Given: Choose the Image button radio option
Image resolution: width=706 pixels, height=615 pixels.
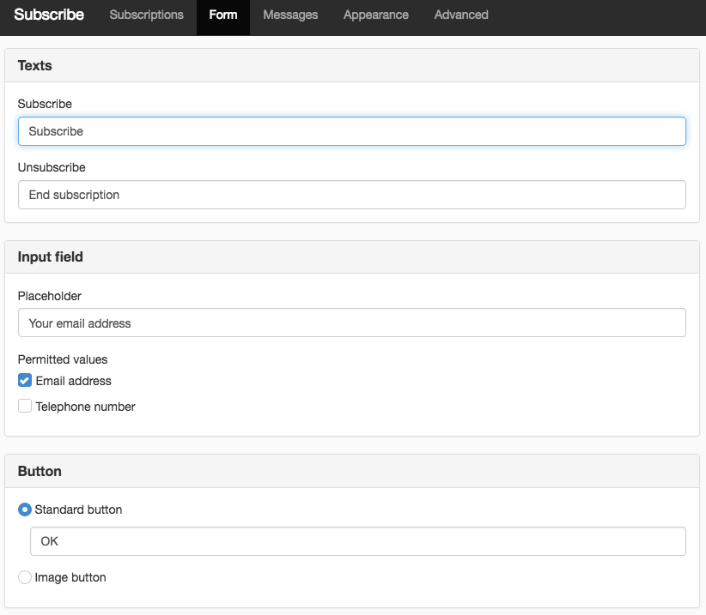Looking at the screenshot, I should pyautogui.click(x=25, y=577).
